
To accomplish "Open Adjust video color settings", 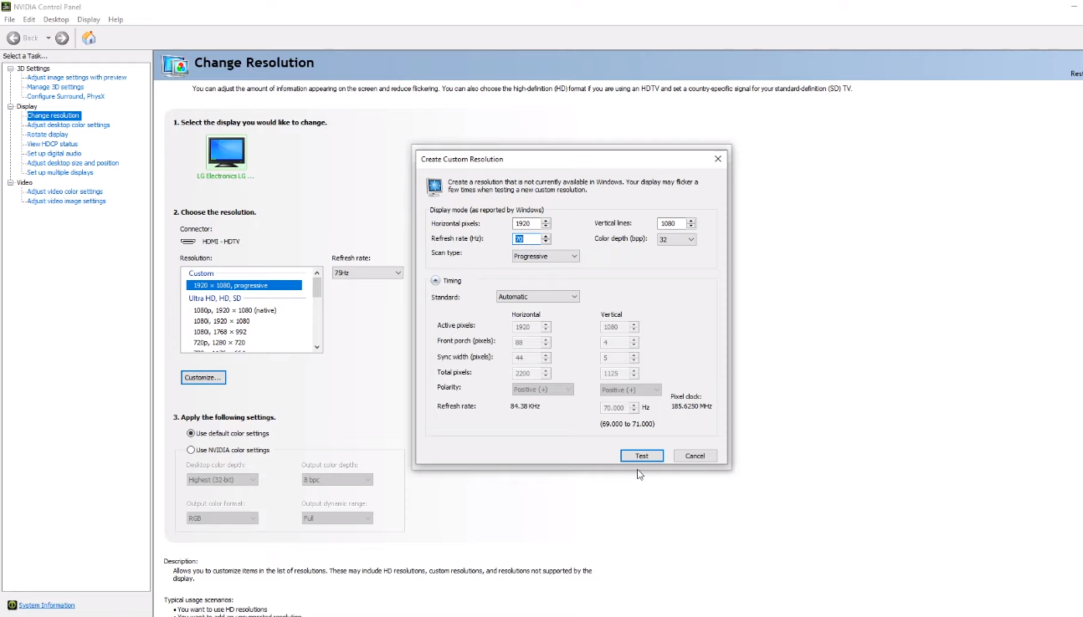I will [64, 191].
